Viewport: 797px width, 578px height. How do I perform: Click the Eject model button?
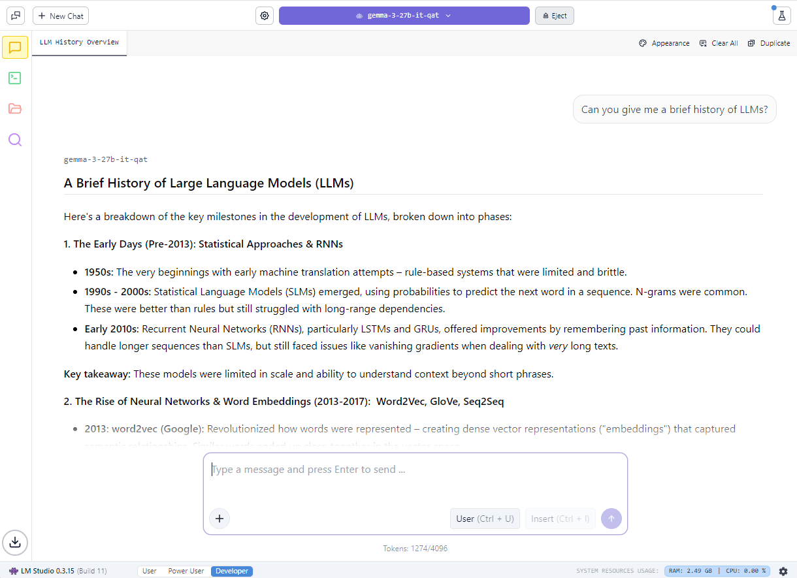click(554, 16)
